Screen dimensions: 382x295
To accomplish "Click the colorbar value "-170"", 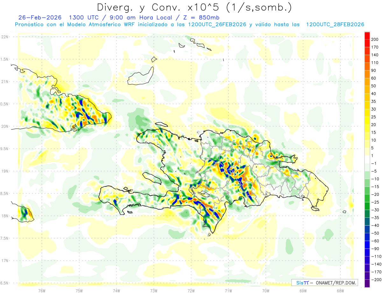I will point(376,272).
